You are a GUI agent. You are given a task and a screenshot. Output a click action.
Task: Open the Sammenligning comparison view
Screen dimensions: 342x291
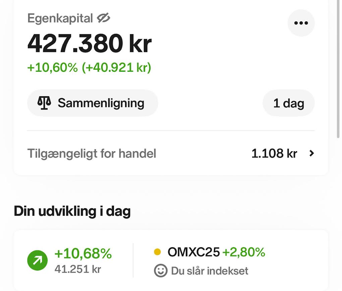click(93, 103)
